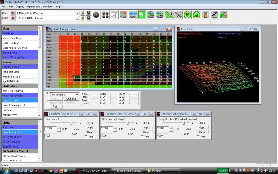Click the COPY toolbar icon
Screen dimensions: 278x174
[132, 15]
